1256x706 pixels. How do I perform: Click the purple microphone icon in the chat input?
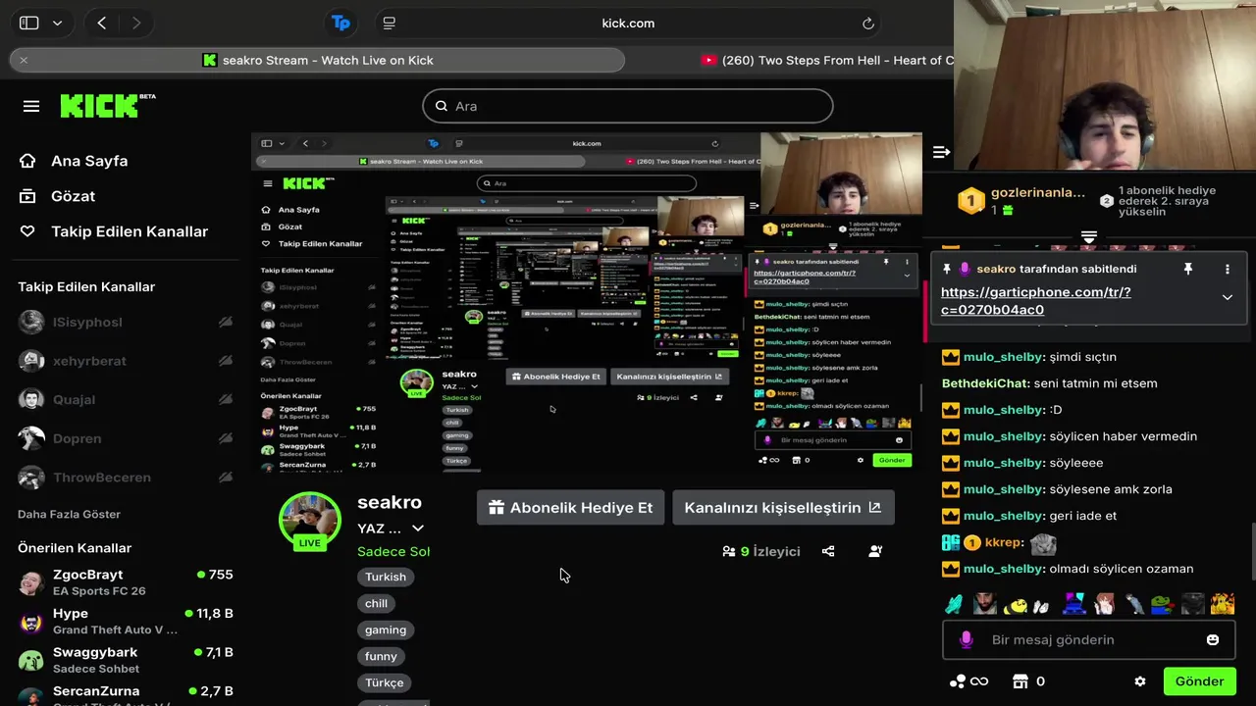(x=966, y=639)
